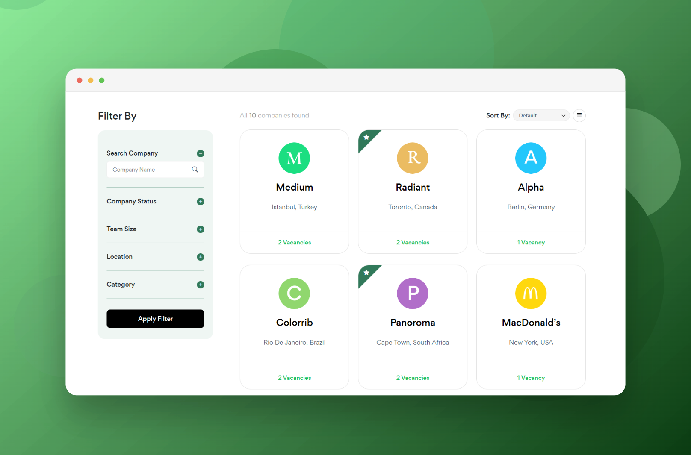Screen dimensions: 691x455
Task: Expand the Company Status filter section
Action: [x=201, y=201]
